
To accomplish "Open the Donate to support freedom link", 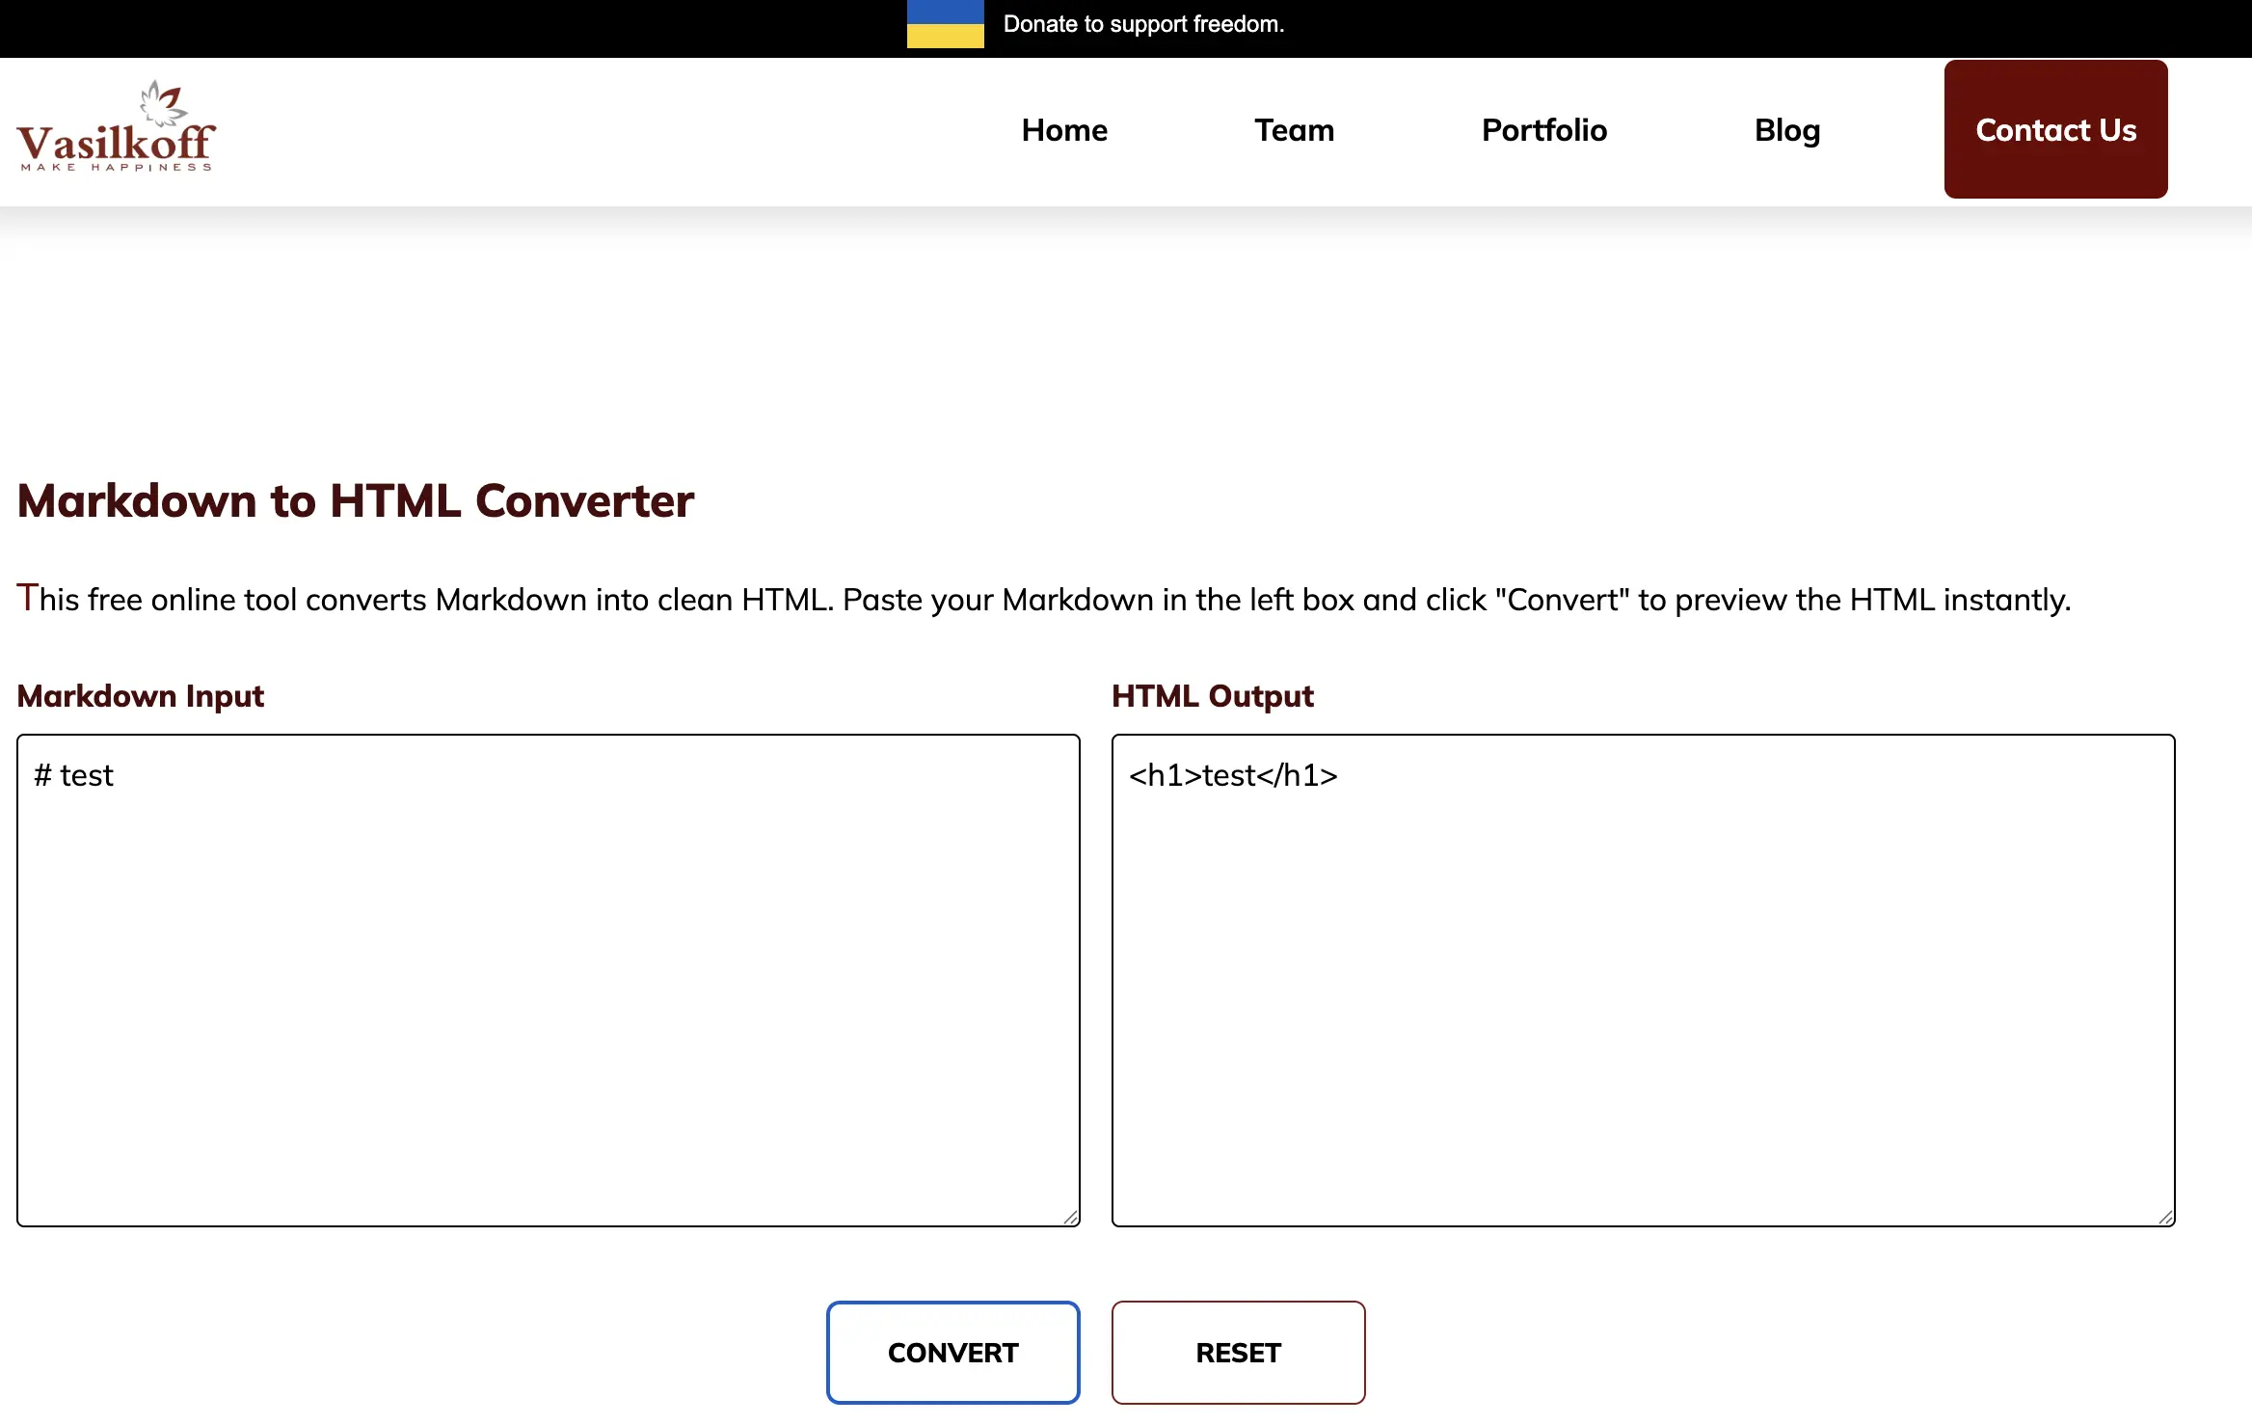I will point(1143,24).
